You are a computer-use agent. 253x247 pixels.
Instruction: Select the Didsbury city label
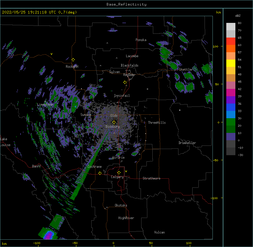point(112,126)
